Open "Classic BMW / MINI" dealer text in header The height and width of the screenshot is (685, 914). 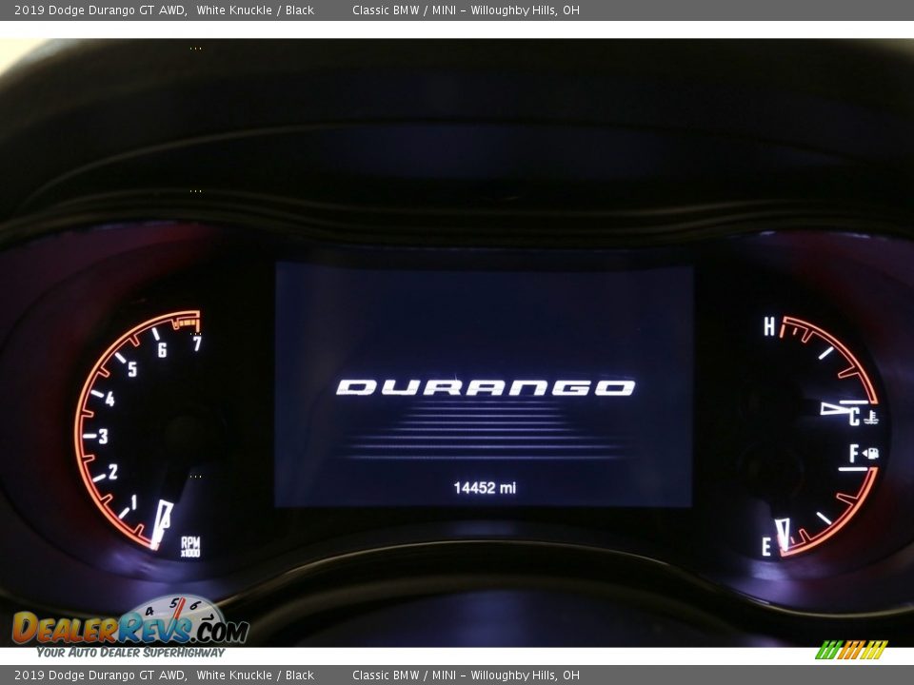tap(405, 10)
